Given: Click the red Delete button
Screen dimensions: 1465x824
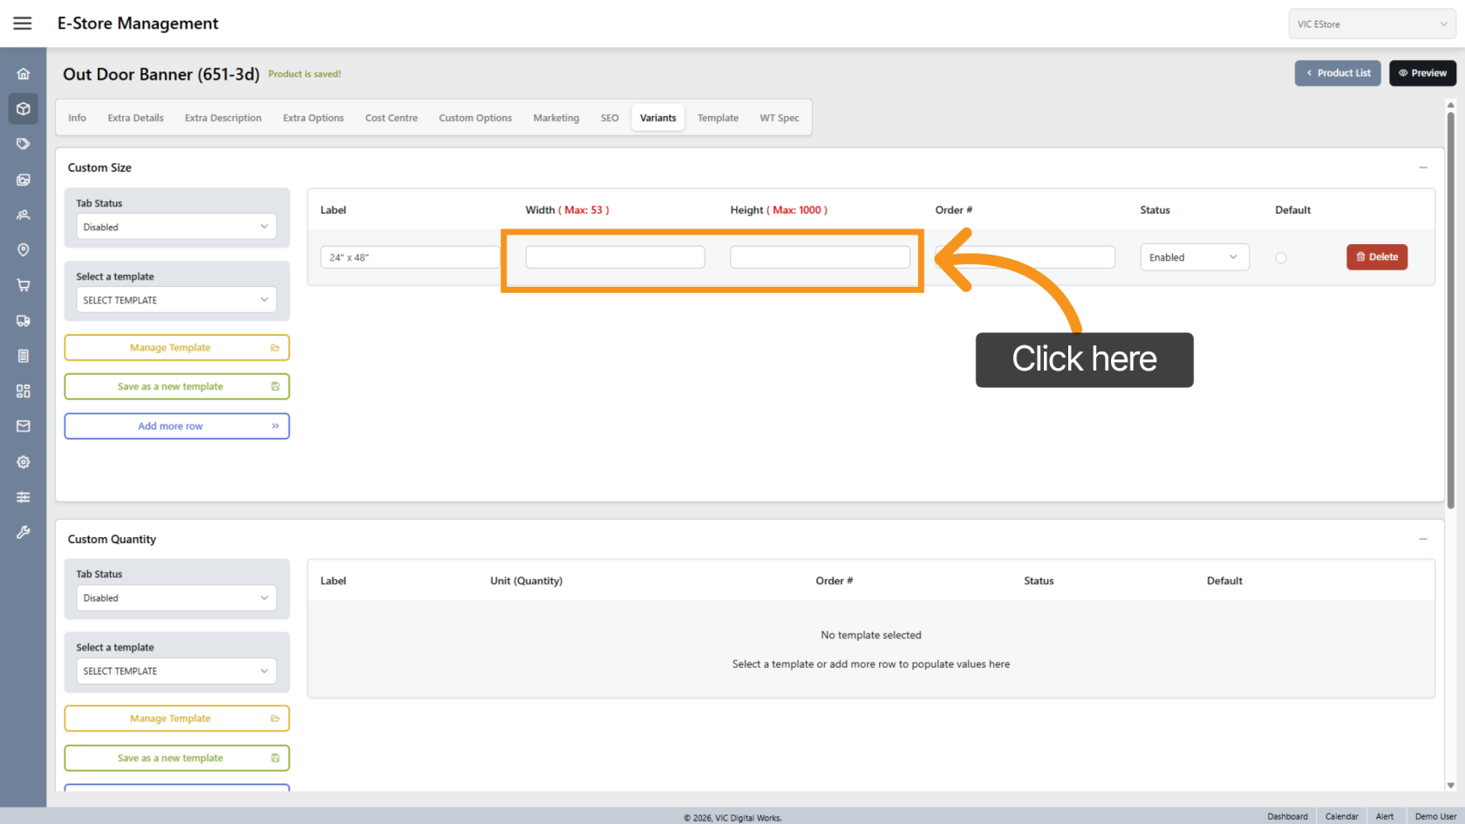Looking at the screenshot, I should click(x=1376, y=257).
